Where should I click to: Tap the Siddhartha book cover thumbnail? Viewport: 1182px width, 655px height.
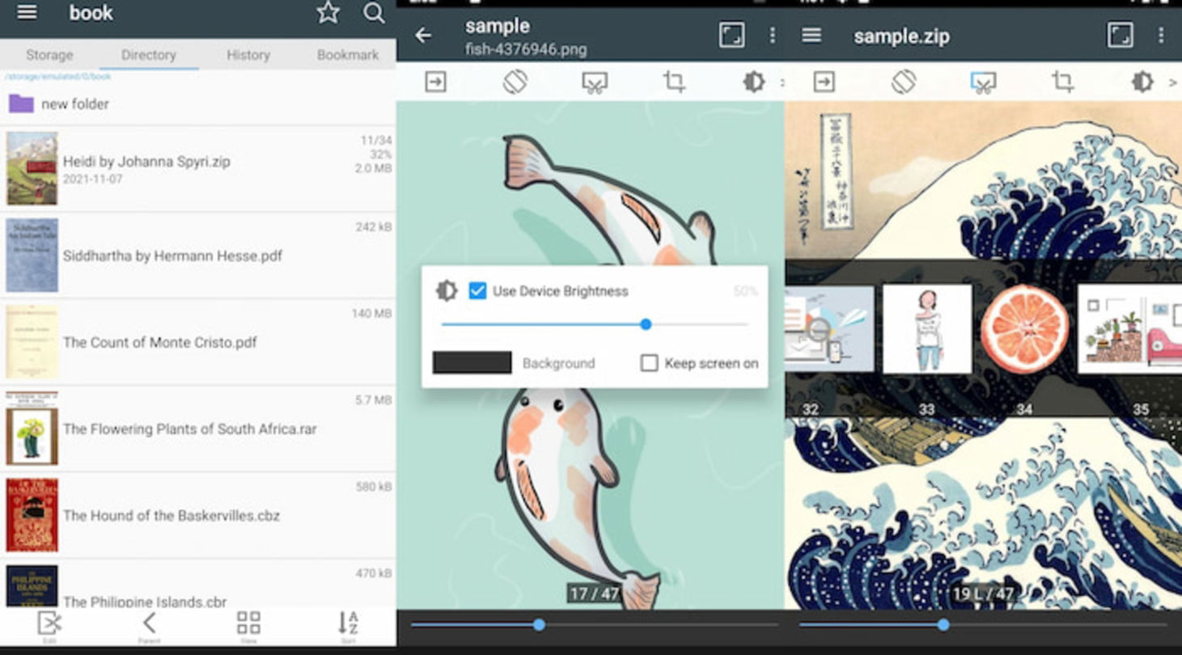point(32,255)
